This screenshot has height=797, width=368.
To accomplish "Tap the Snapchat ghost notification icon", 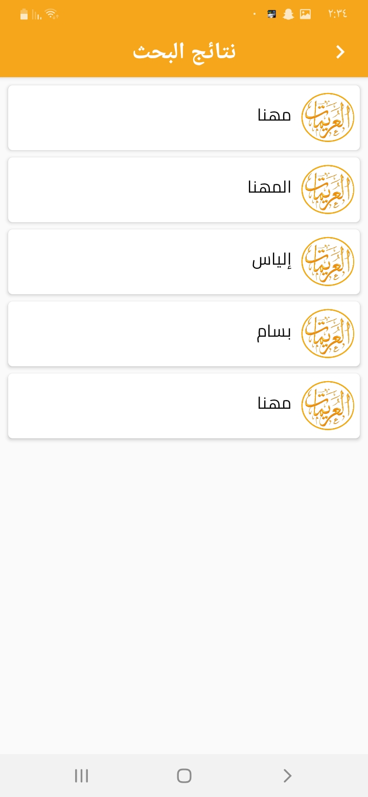I will point(289,14).
